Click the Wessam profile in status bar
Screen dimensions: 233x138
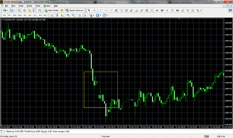(106, 137)
